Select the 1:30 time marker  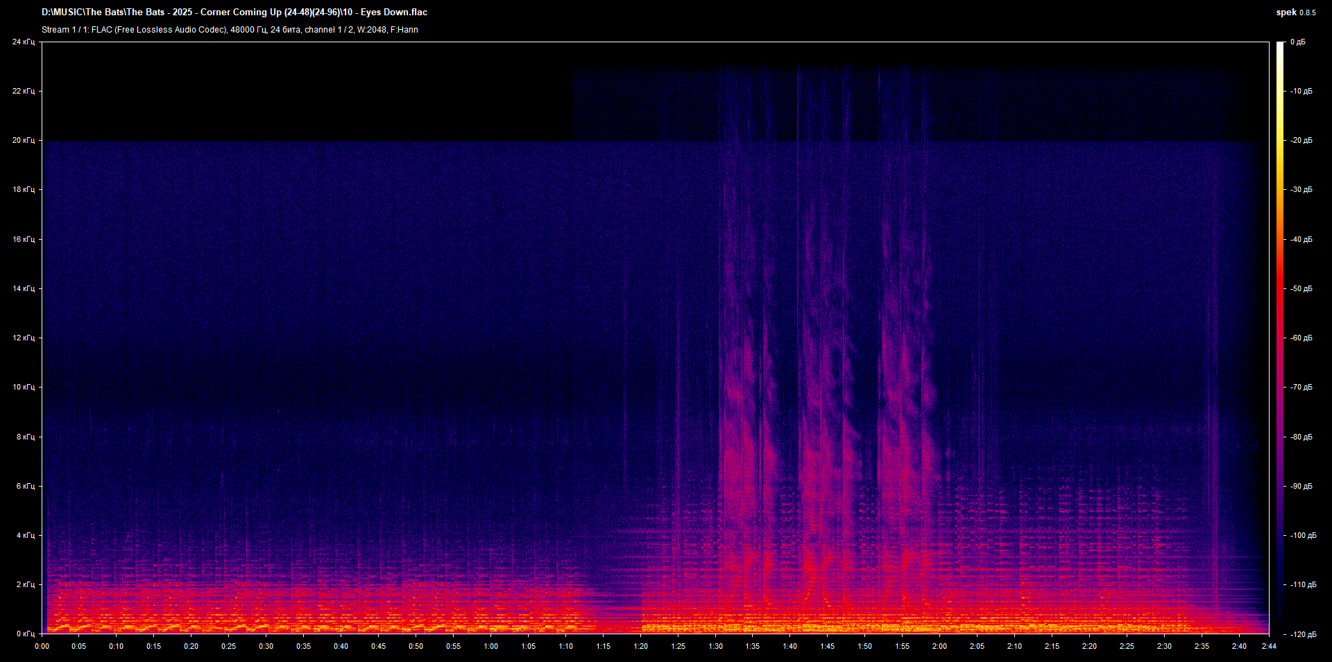715,646
